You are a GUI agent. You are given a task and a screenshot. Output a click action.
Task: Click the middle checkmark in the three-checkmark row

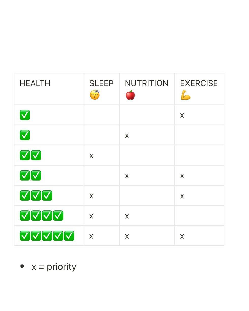pyautogui.click(x=36, y=195)
